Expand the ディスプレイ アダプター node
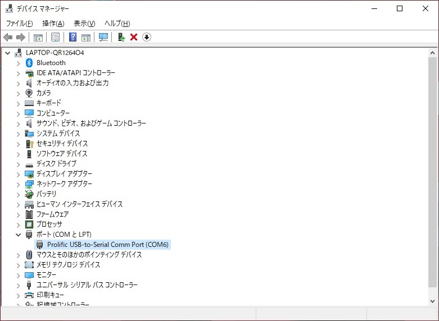The image size is (439, 321). tap(18, 174)
